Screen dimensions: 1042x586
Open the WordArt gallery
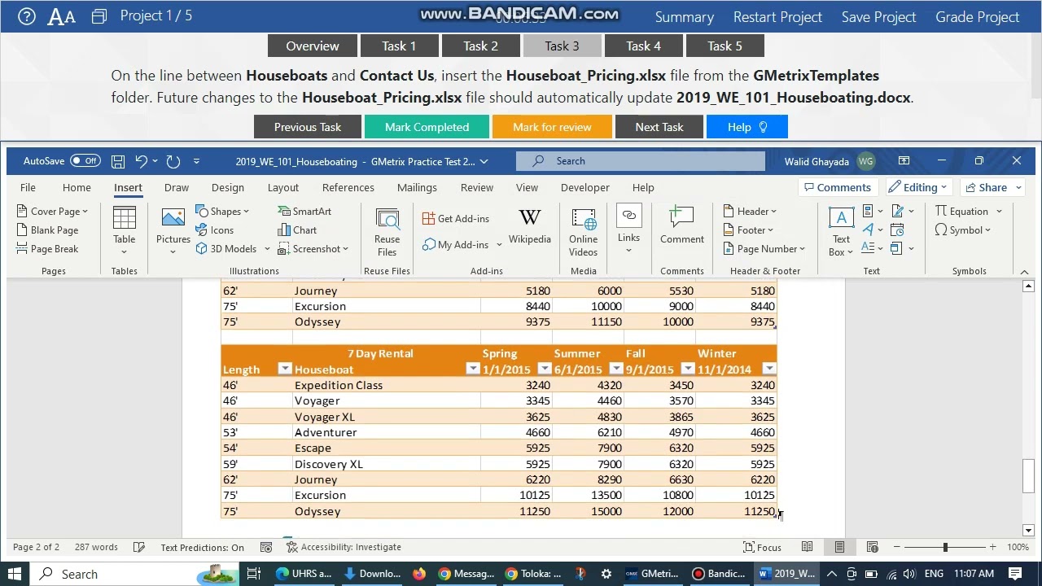click(x=871, y=230)
